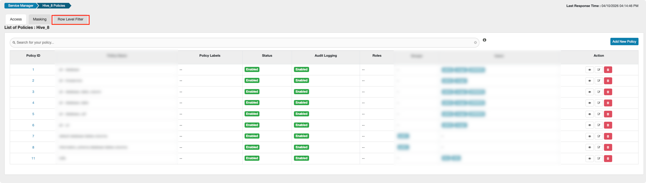Click the info icon beside the search bar

[484, 40]
